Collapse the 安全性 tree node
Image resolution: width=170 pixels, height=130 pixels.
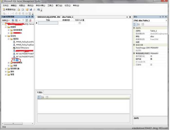(6, 36)
